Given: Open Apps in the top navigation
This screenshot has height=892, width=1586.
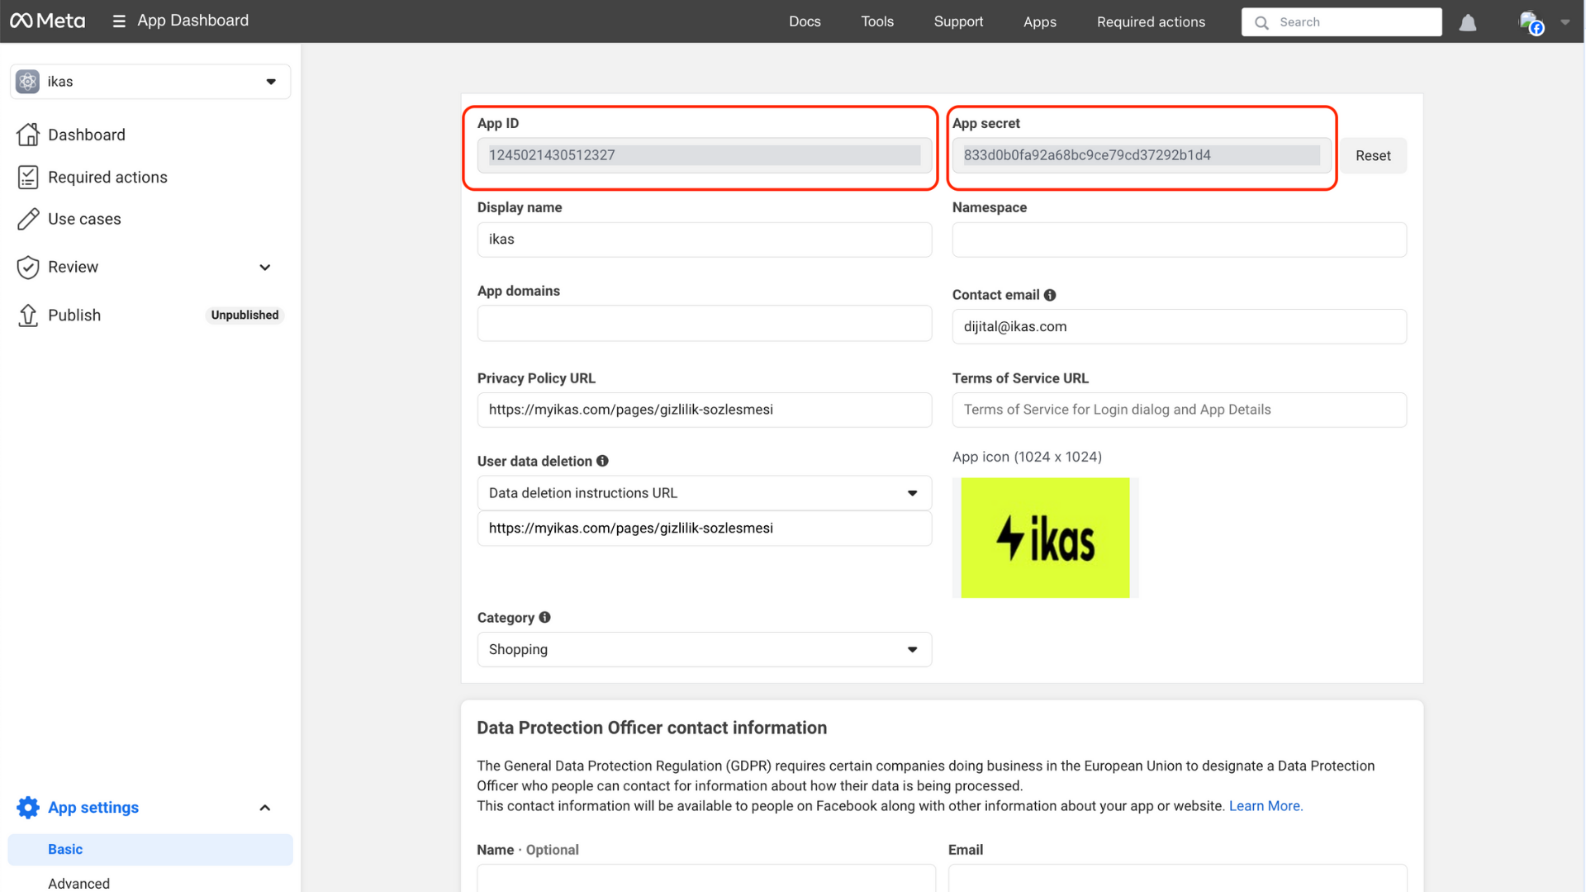Looking at the screenshot, I should [1039, 21].
